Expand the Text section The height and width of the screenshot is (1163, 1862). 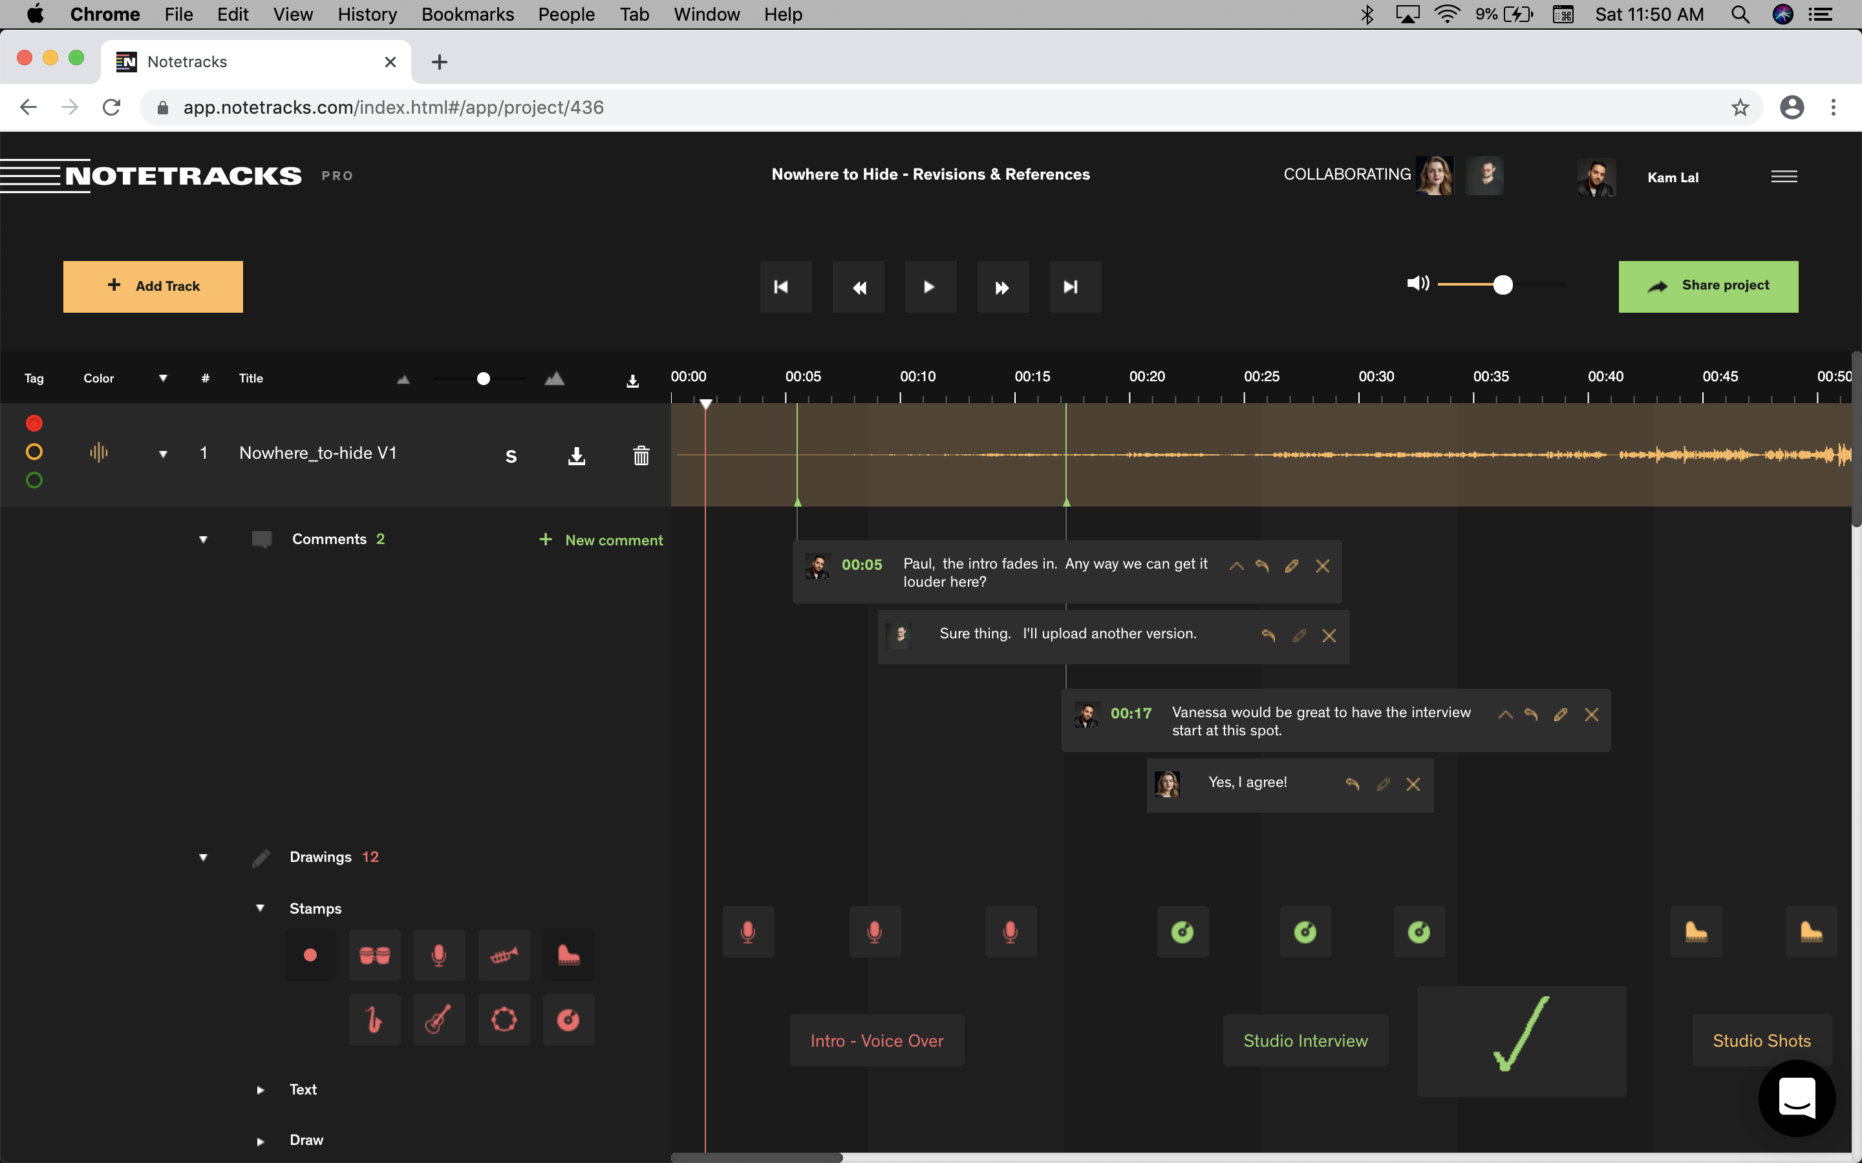click(260, 1090)
